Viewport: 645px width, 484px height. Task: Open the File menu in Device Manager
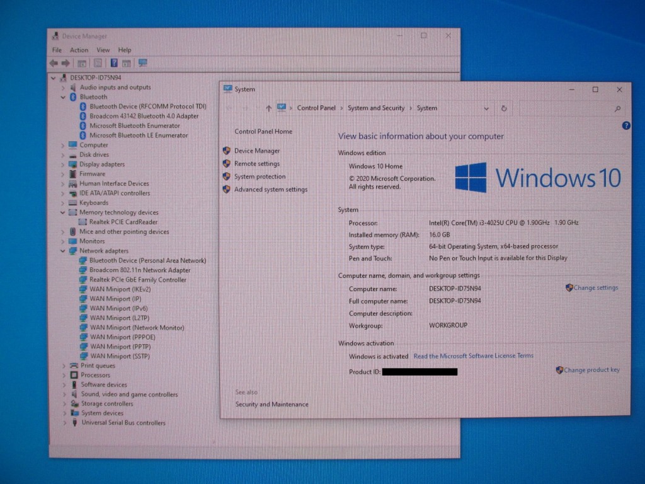pos(57,50)
